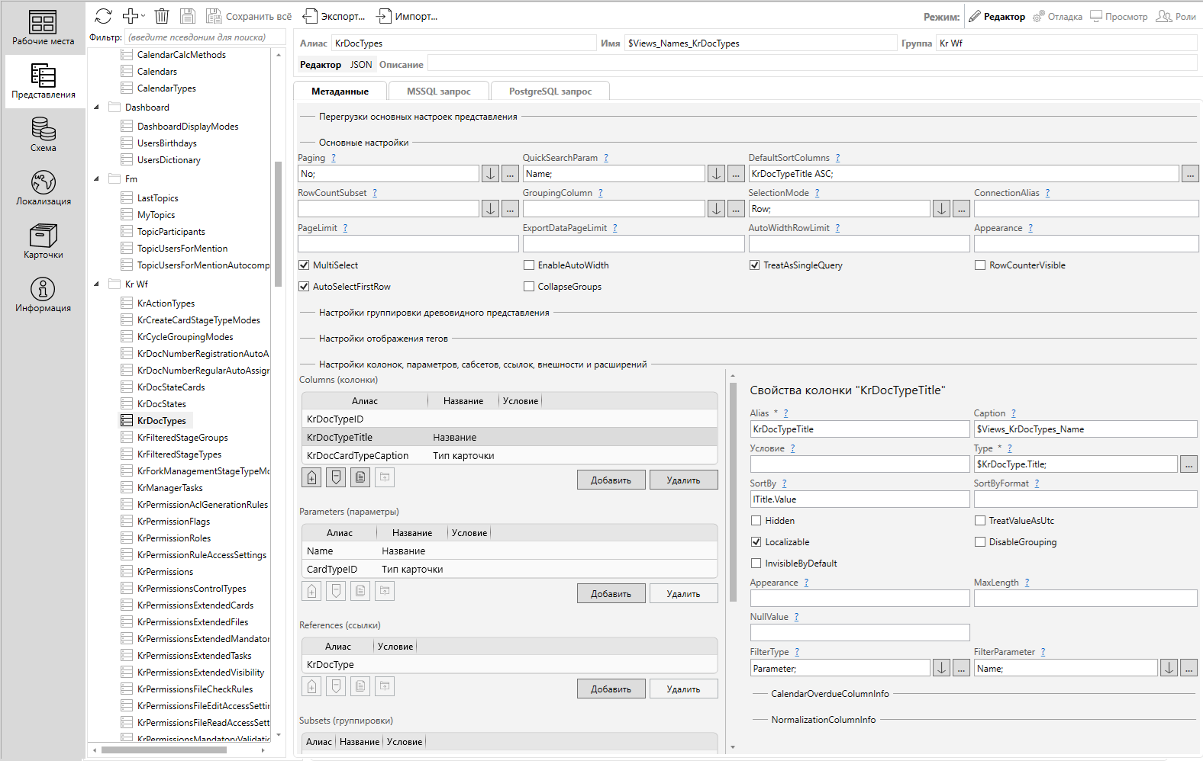
Task: Switch to the JSON editor tab
Action: 361,65
